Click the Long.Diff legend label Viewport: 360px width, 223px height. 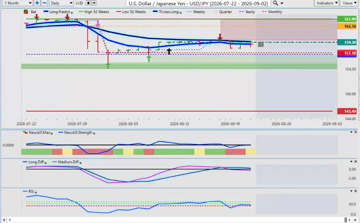click(36, 162)
